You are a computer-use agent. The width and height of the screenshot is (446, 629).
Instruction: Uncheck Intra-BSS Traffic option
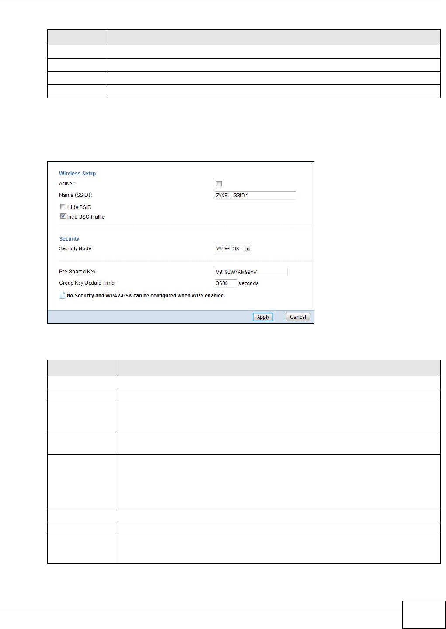point(63,216)
